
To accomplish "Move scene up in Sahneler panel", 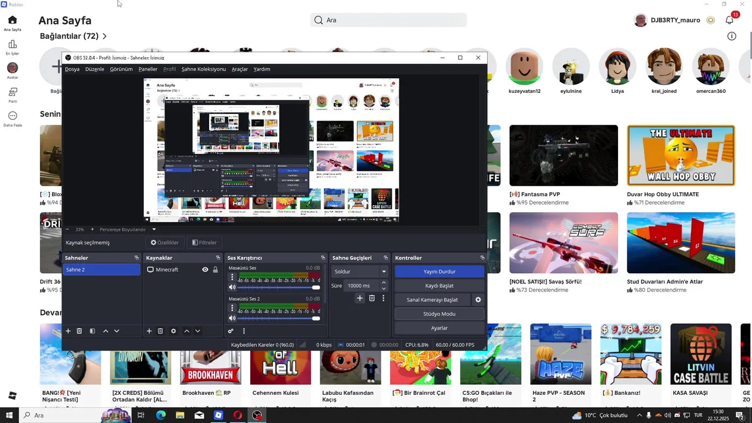I will [x=106, y=331].
